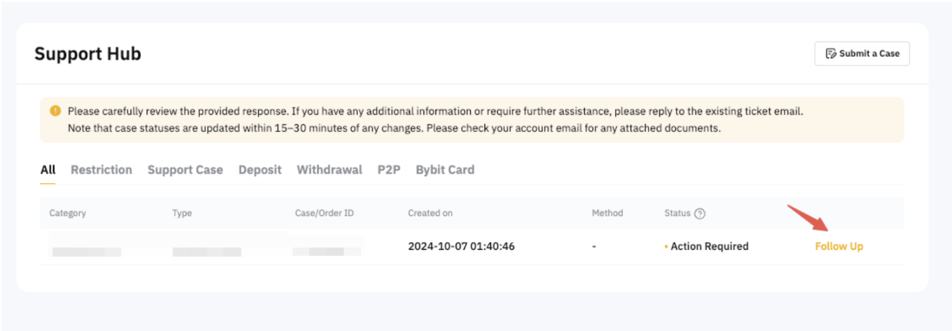Image resolution: width=952 pixels, height=331 pixels.
Task: Switch to the Restriction tab
Action: [101, 170]
